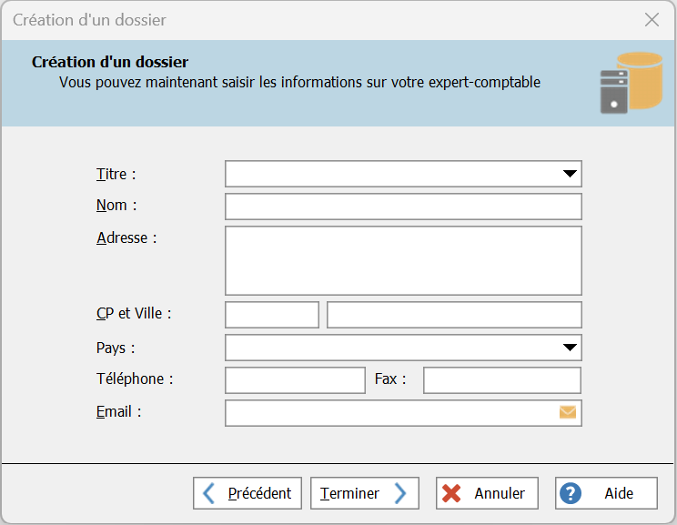The height and width of the screenshot is (525, 677).
Task: Click inside the Email address field
Action: [x=389, y=413]
